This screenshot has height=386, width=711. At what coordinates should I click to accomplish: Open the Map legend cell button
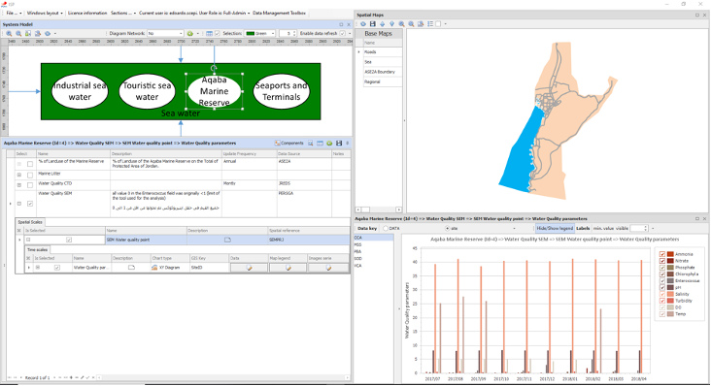288,268
